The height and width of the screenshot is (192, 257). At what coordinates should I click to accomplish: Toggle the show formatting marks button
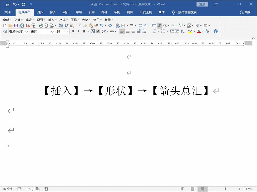[160, 25]
